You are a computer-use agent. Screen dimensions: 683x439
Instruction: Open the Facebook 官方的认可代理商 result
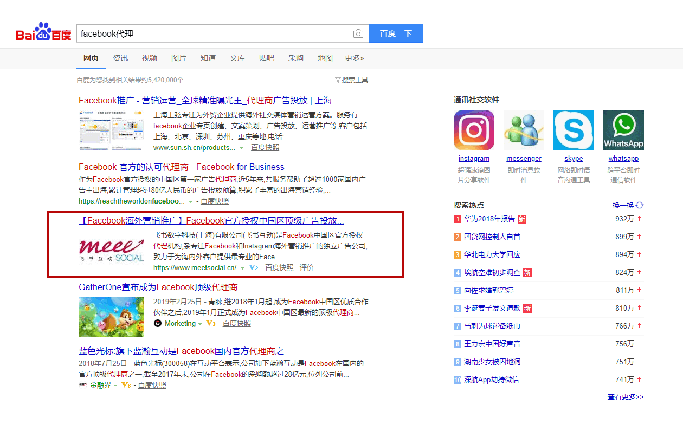point(182,167)
